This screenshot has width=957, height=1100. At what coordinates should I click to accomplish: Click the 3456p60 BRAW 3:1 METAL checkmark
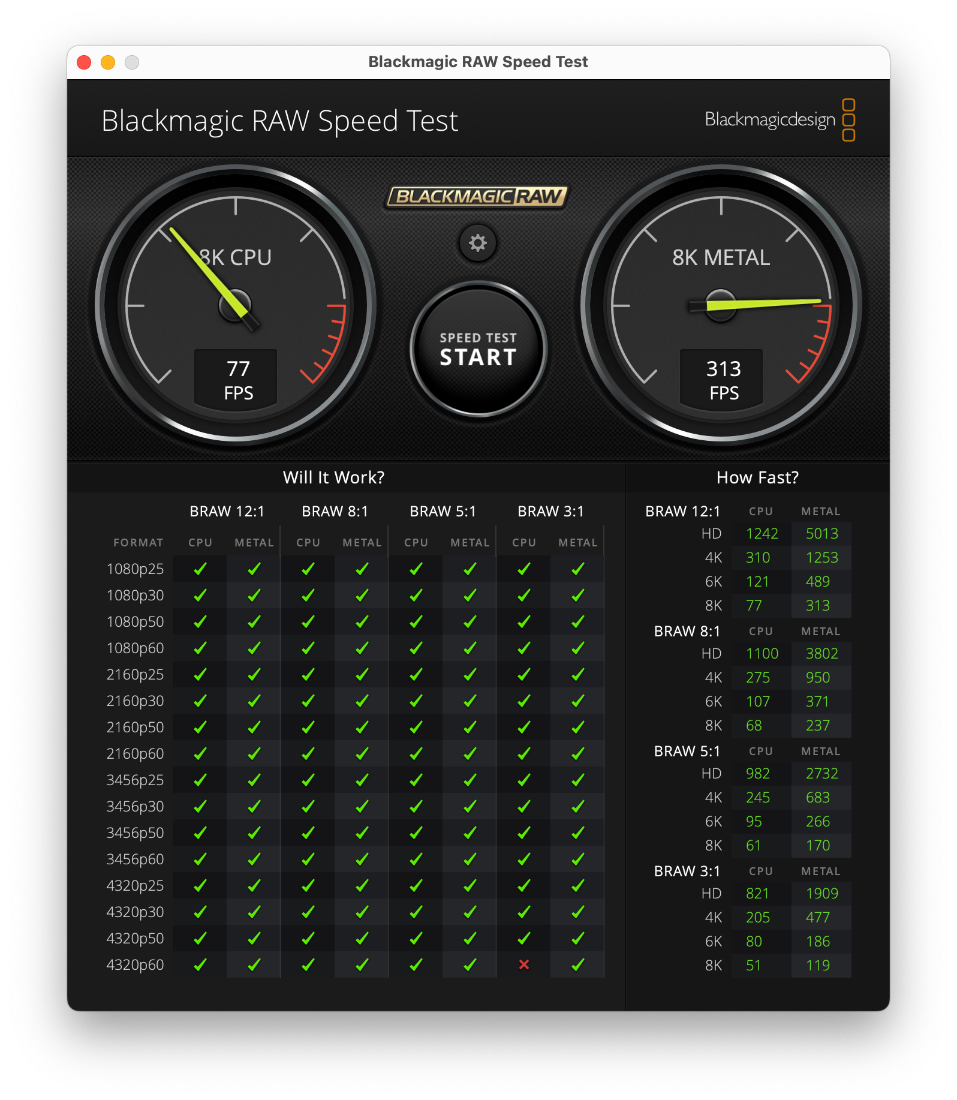pos(578,859)
